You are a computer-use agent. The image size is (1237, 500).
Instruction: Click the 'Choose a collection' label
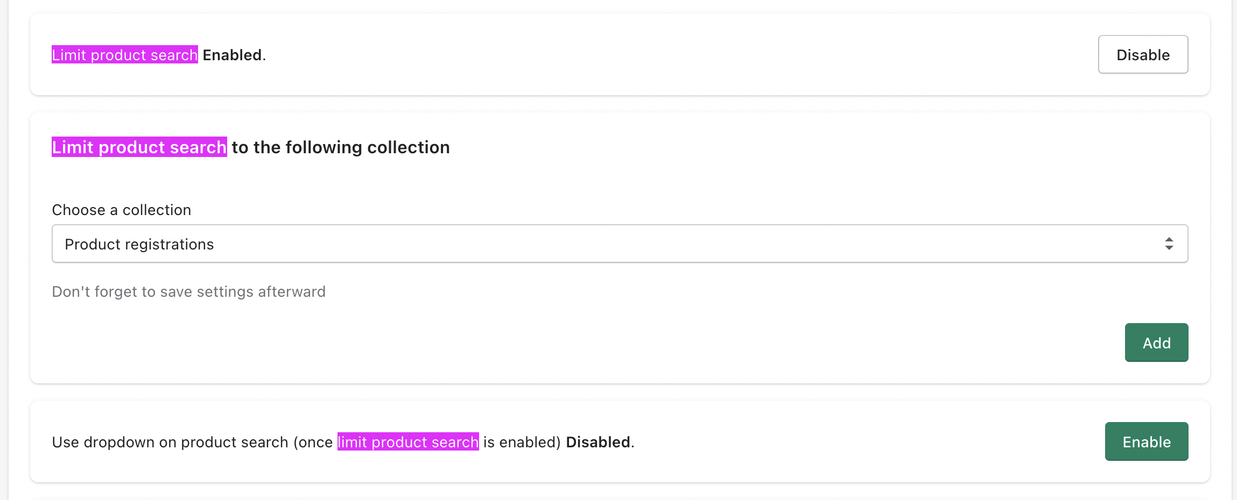click(122, 210)
